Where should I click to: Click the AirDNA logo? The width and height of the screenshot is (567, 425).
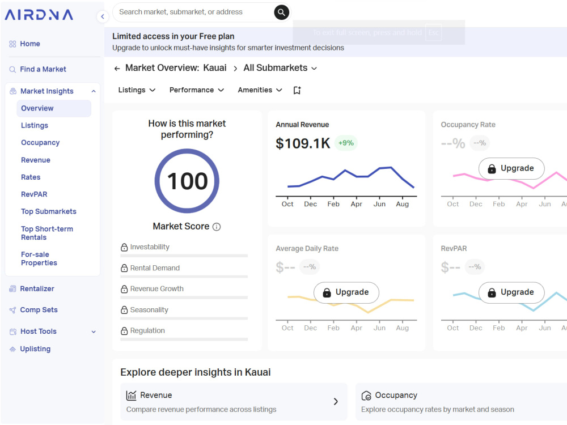39,15
